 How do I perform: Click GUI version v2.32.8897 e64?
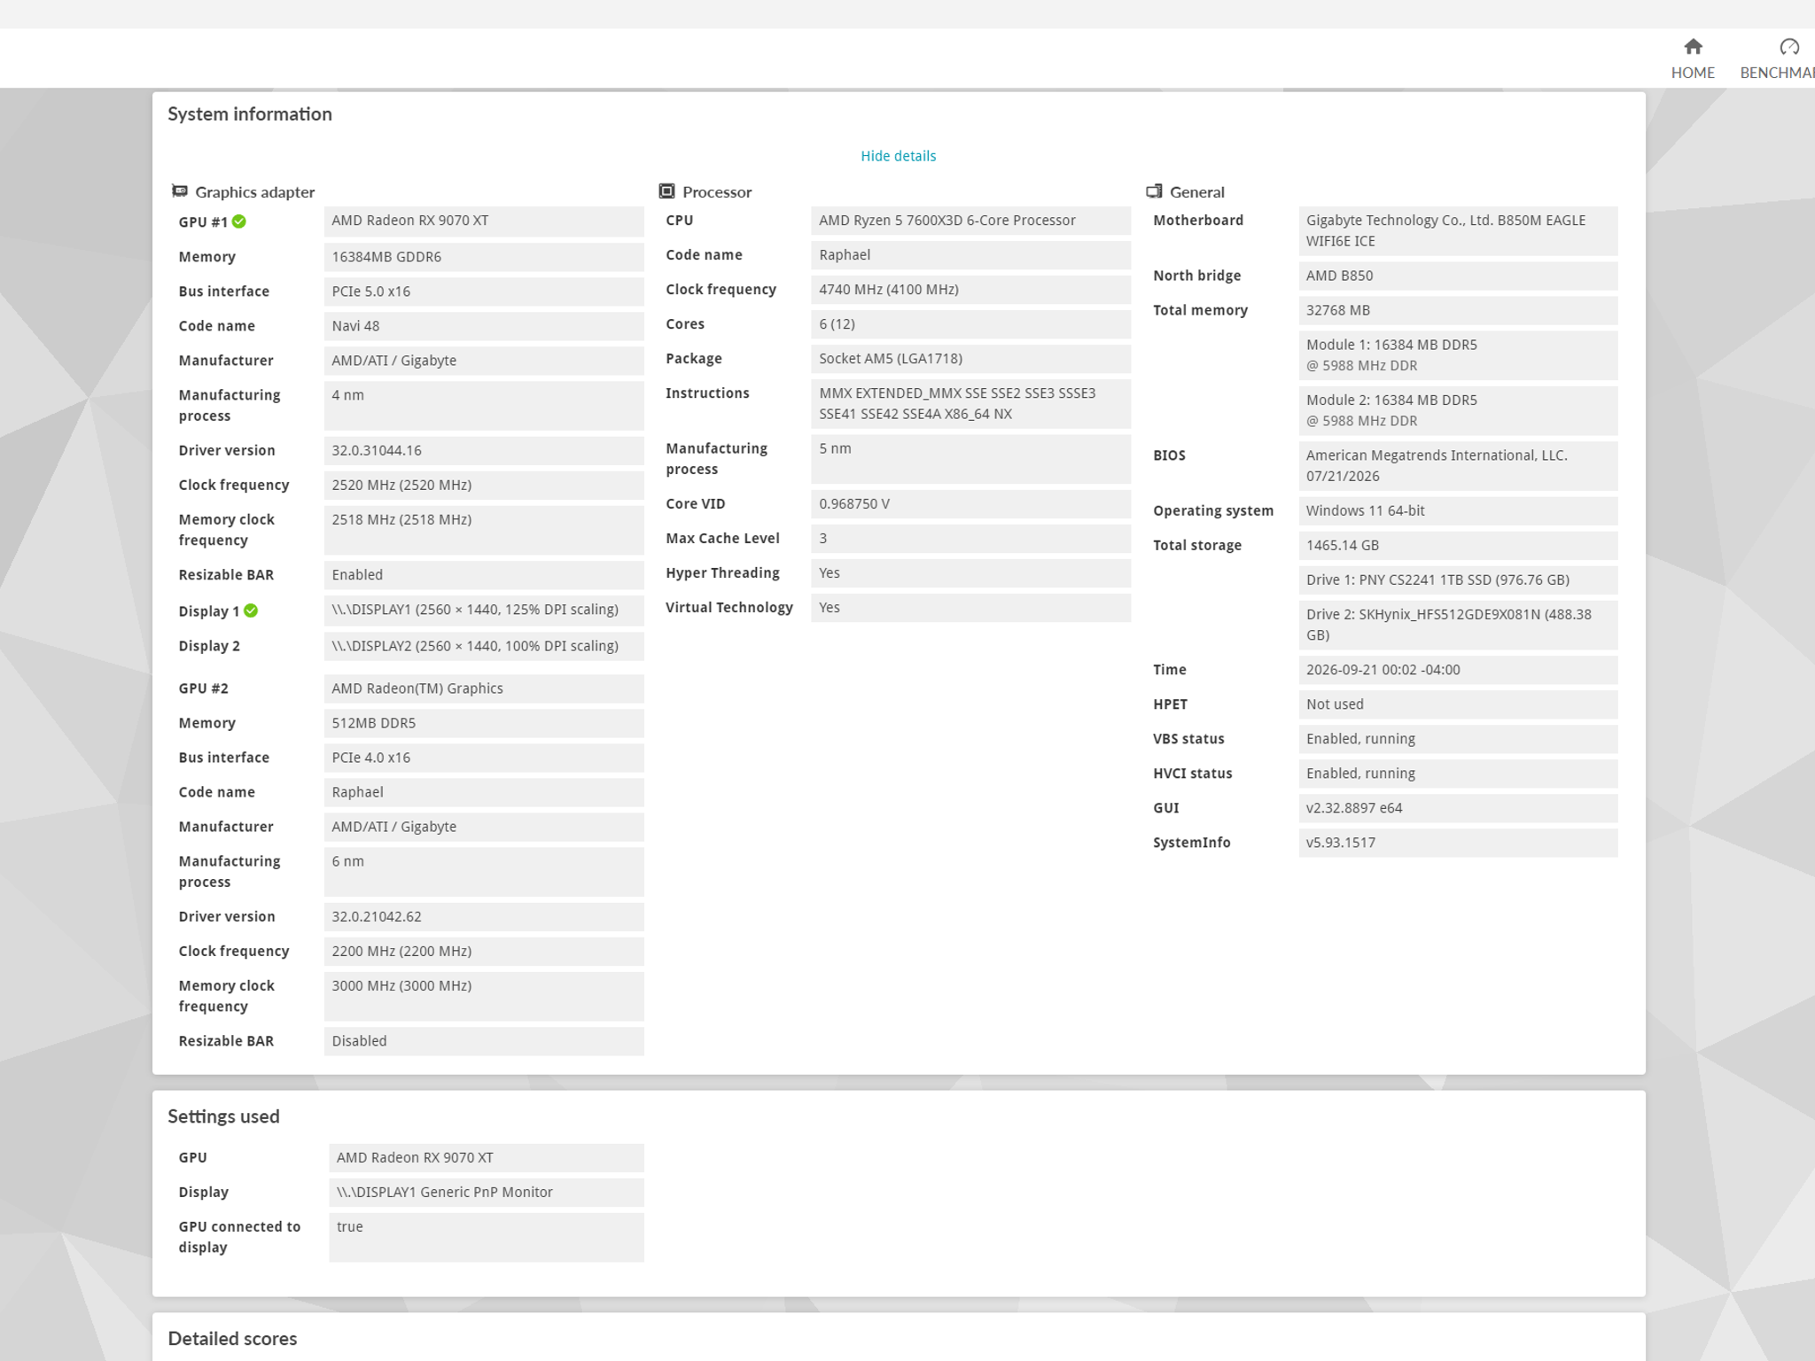pyautogui.click(x=1458, y=808)
